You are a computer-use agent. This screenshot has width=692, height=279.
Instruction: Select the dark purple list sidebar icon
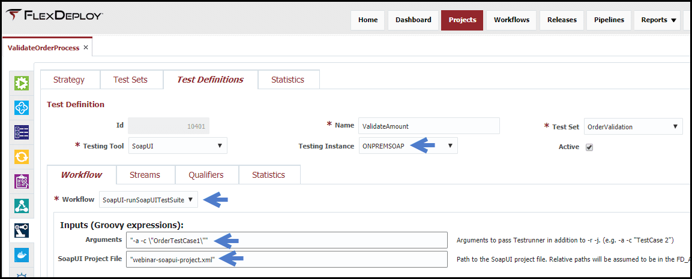coord(22,132)
